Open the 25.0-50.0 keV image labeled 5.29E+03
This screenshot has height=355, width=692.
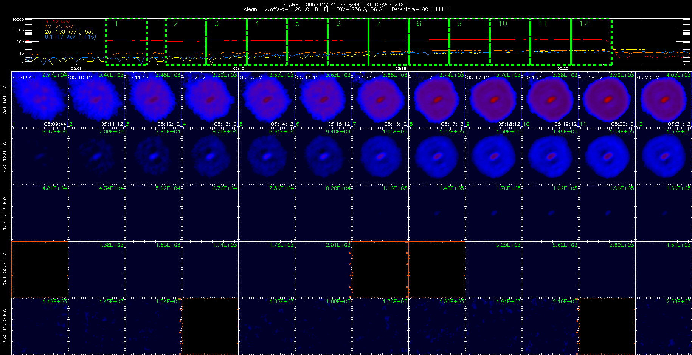(493, 270)
